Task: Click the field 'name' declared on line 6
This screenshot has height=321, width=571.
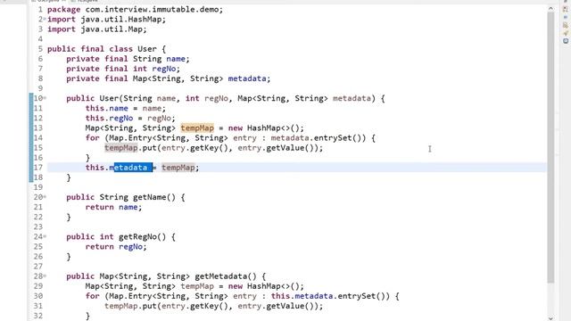Action: pos(176,59)
